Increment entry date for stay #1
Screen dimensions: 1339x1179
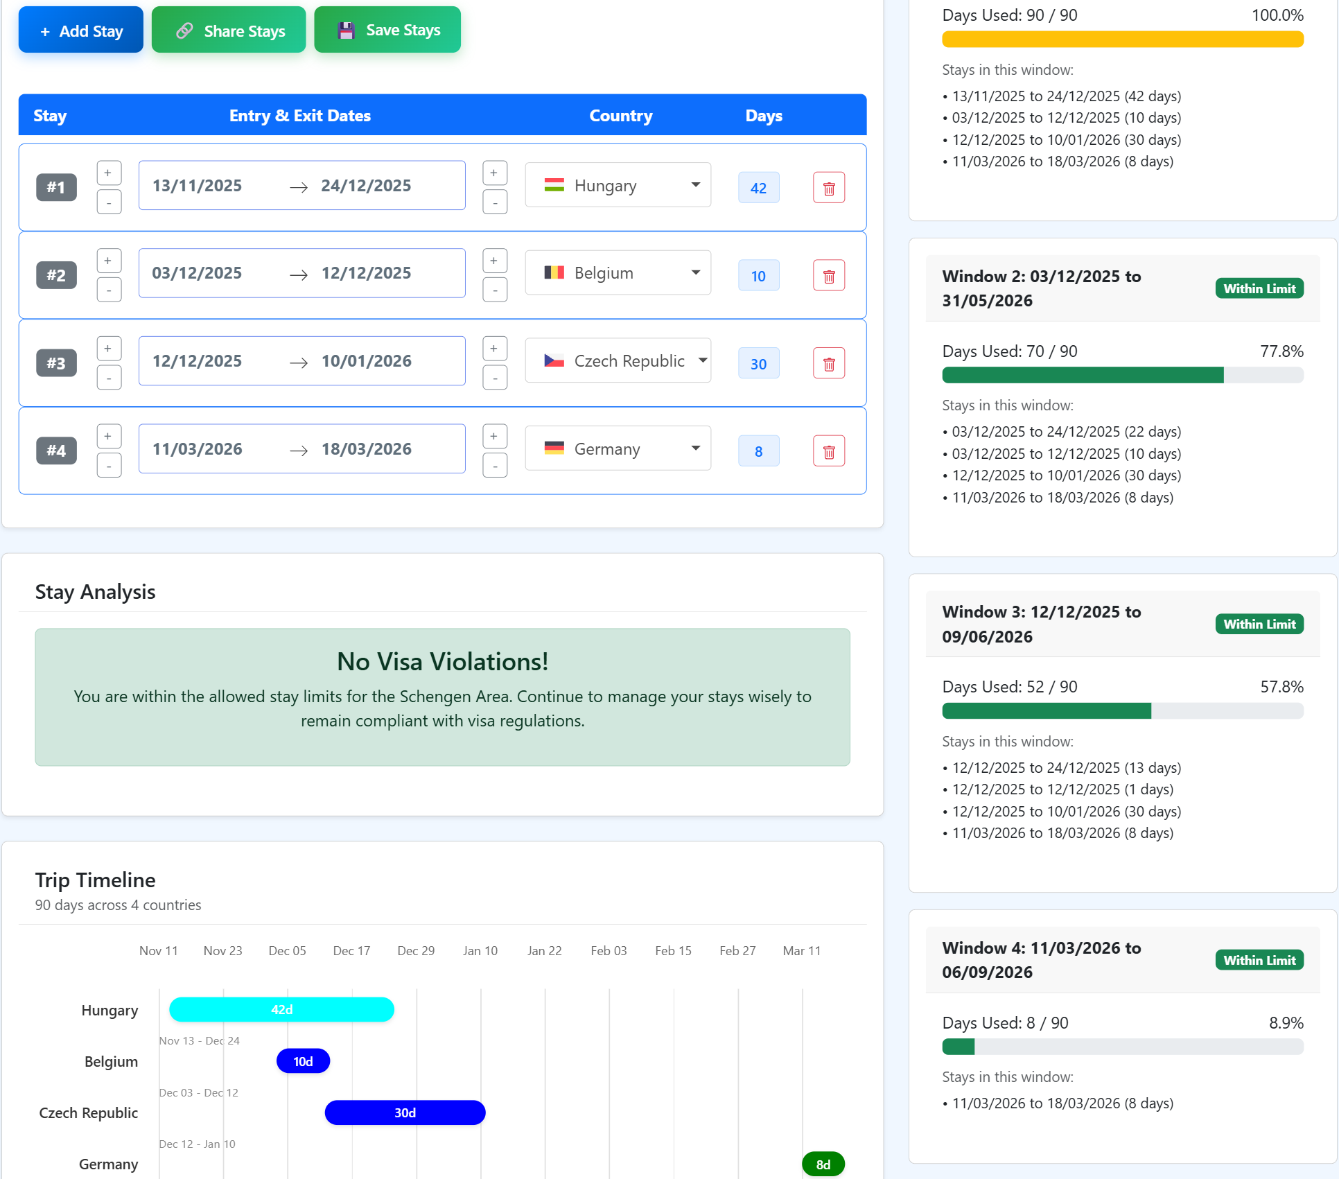pos(109,173)
